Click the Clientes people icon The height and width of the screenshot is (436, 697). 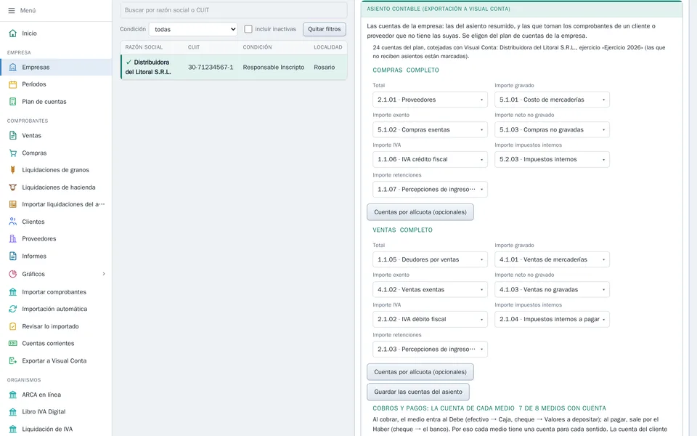(13, 222)
